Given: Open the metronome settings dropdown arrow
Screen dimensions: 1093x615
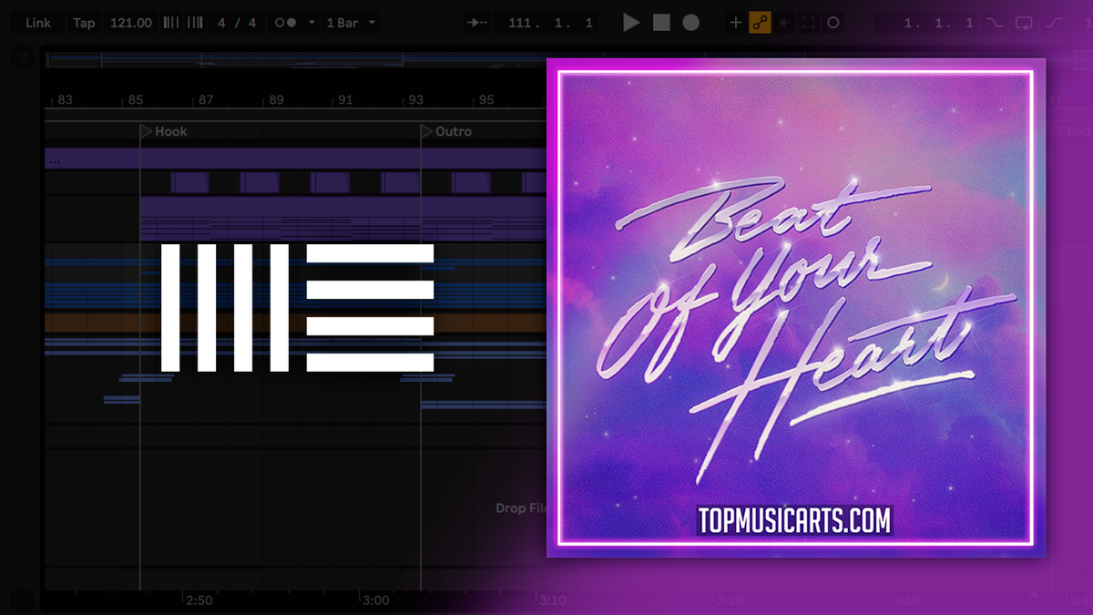Looking at the screenshot, I should click(x=312, y=23).
